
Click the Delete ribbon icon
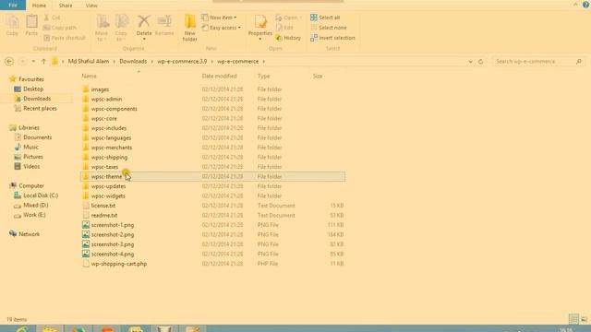click(x=144, y=27)
